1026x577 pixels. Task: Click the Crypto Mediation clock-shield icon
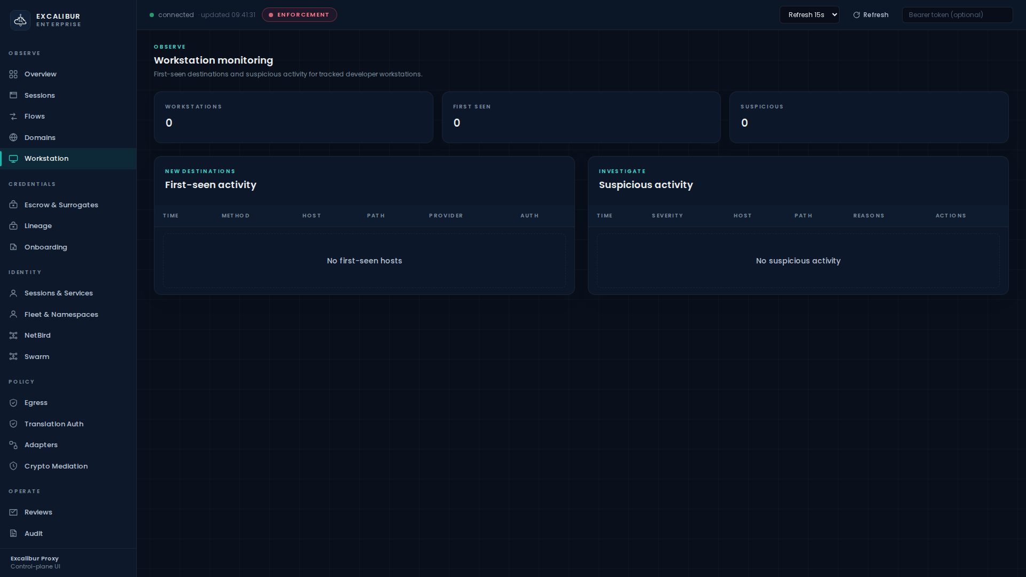tap(13, 466)
